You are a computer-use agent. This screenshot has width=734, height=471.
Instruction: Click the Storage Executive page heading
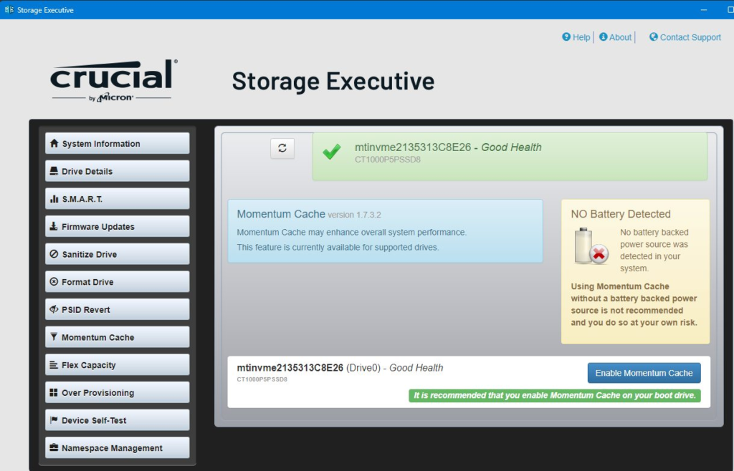333,81
